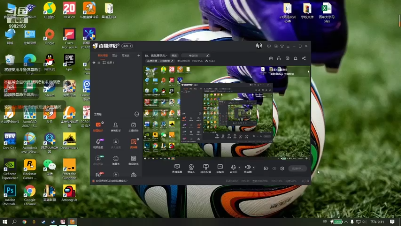The width and height of the screenshot is (401, 226).
Task: Open the 弹幕助手 tool in toolbox
Action: [x=98, y=127]
